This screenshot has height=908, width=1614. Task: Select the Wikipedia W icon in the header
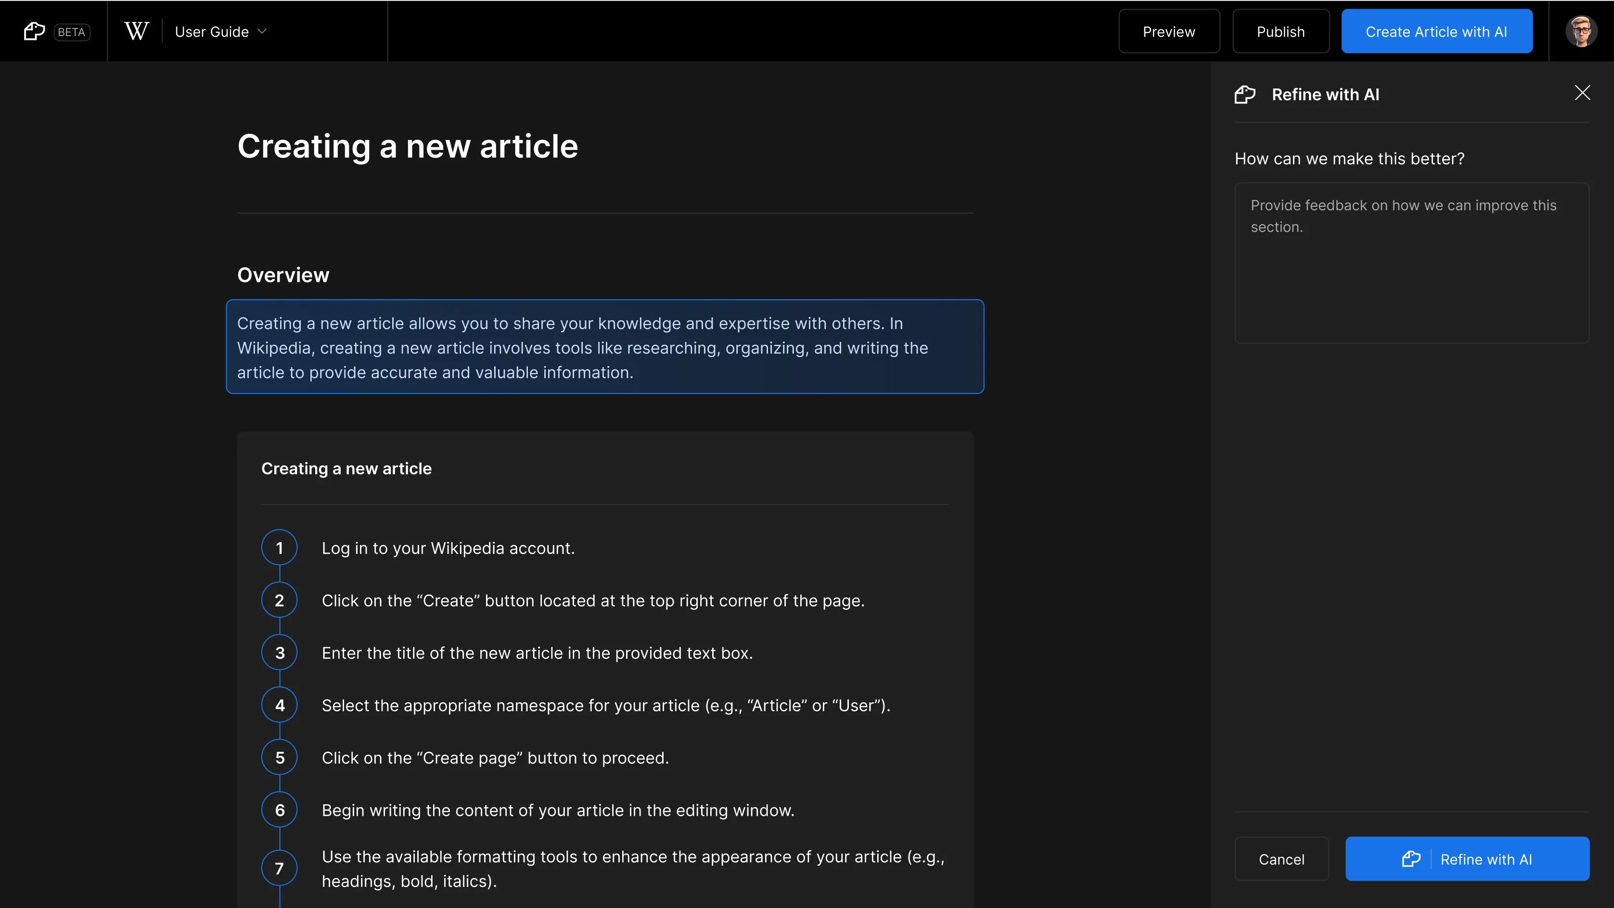point(136,31)
